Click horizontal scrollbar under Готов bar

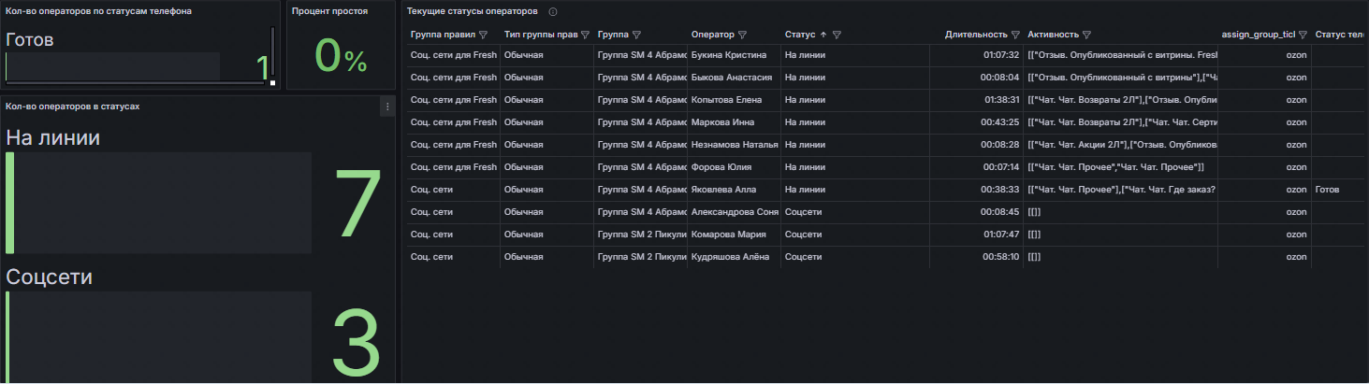click(x=136, y=83)
